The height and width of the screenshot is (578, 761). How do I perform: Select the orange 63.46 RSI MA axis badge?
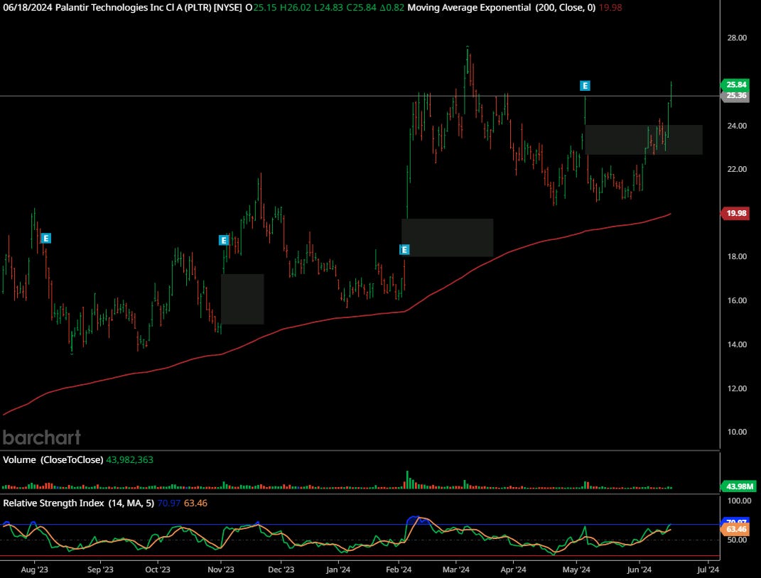click(735, 529)
